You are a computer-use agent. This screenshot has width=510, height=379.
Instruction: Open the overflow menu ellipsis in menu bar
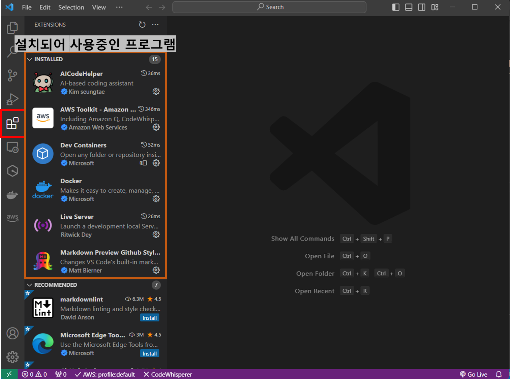click(x=119, y=7)
